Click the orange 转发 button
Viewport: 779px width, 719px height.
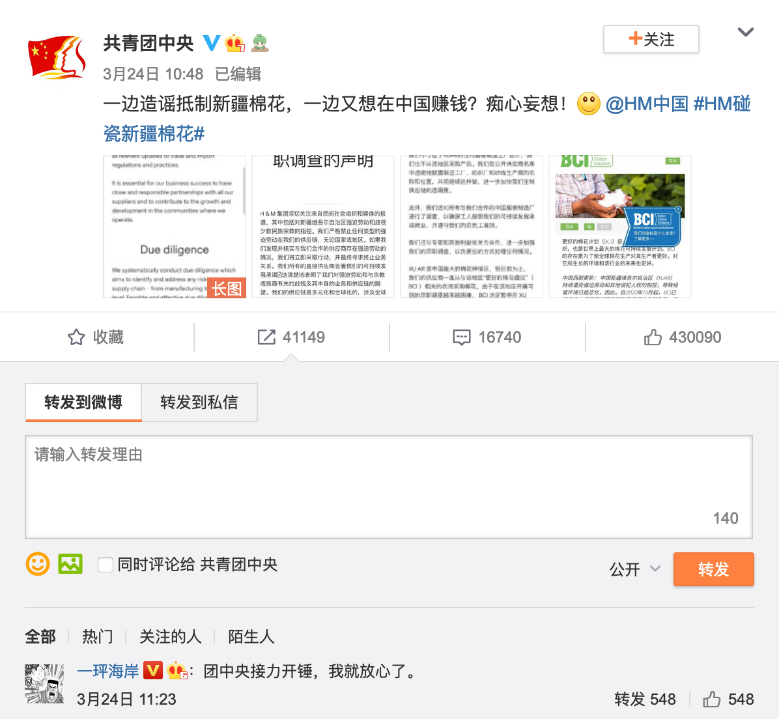click(x=713, y=569)
